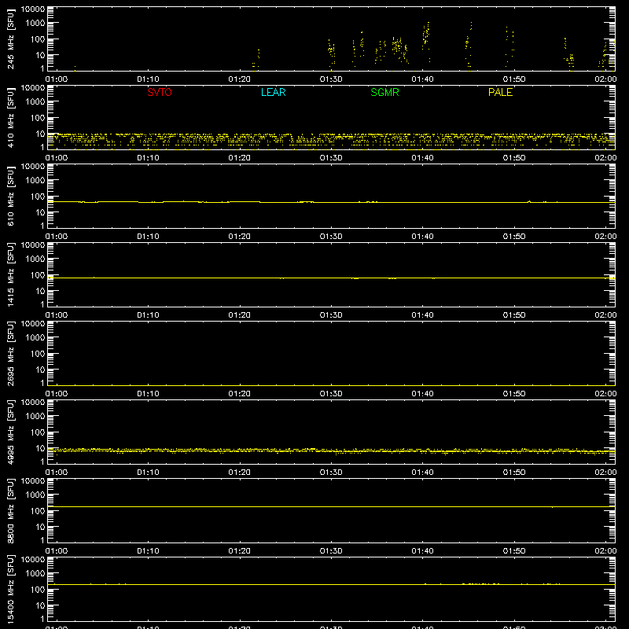Click the flat trace line in 8800 MHz plot

point(331,507)
